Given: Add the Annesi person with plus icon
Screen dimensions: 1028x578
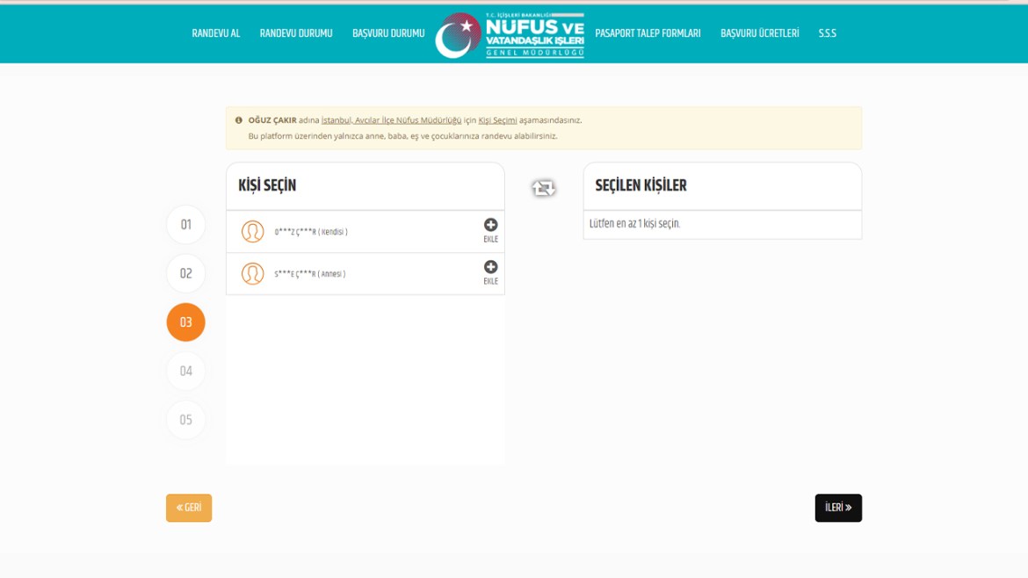Looking at the screenshot, I should tap(490, 268).
